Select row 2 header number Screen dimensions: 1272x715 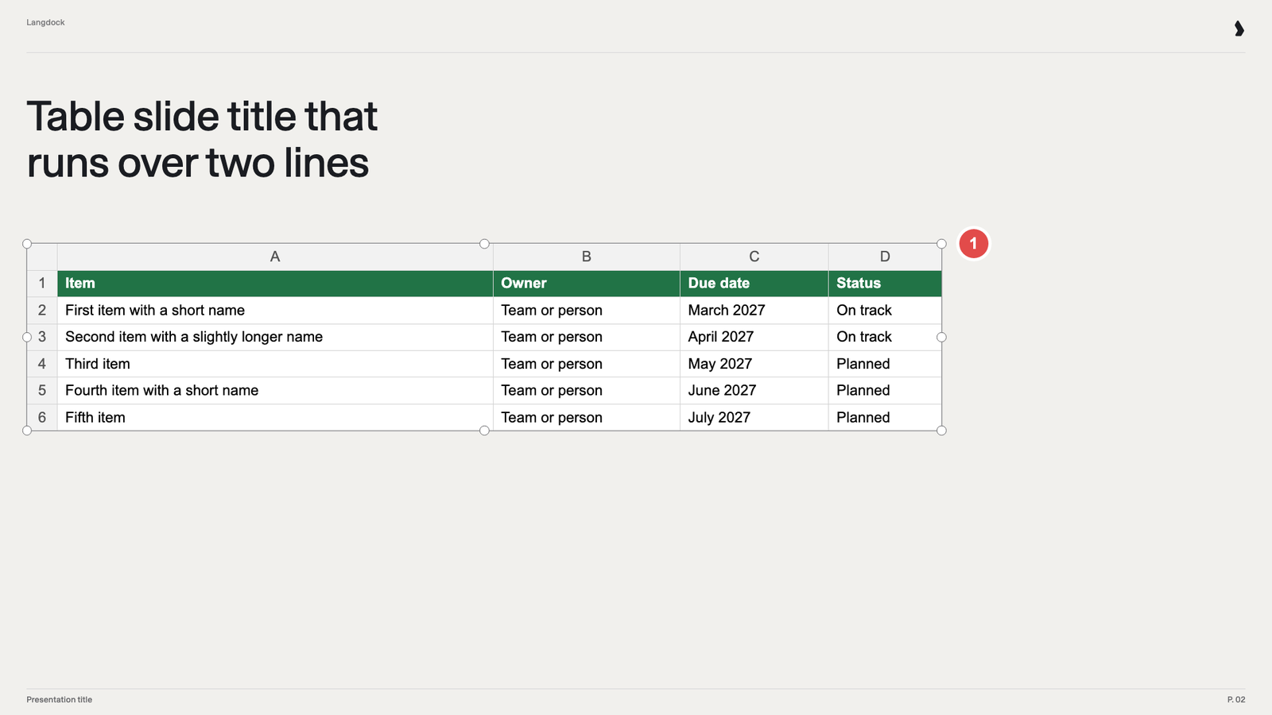click(42, 311)
